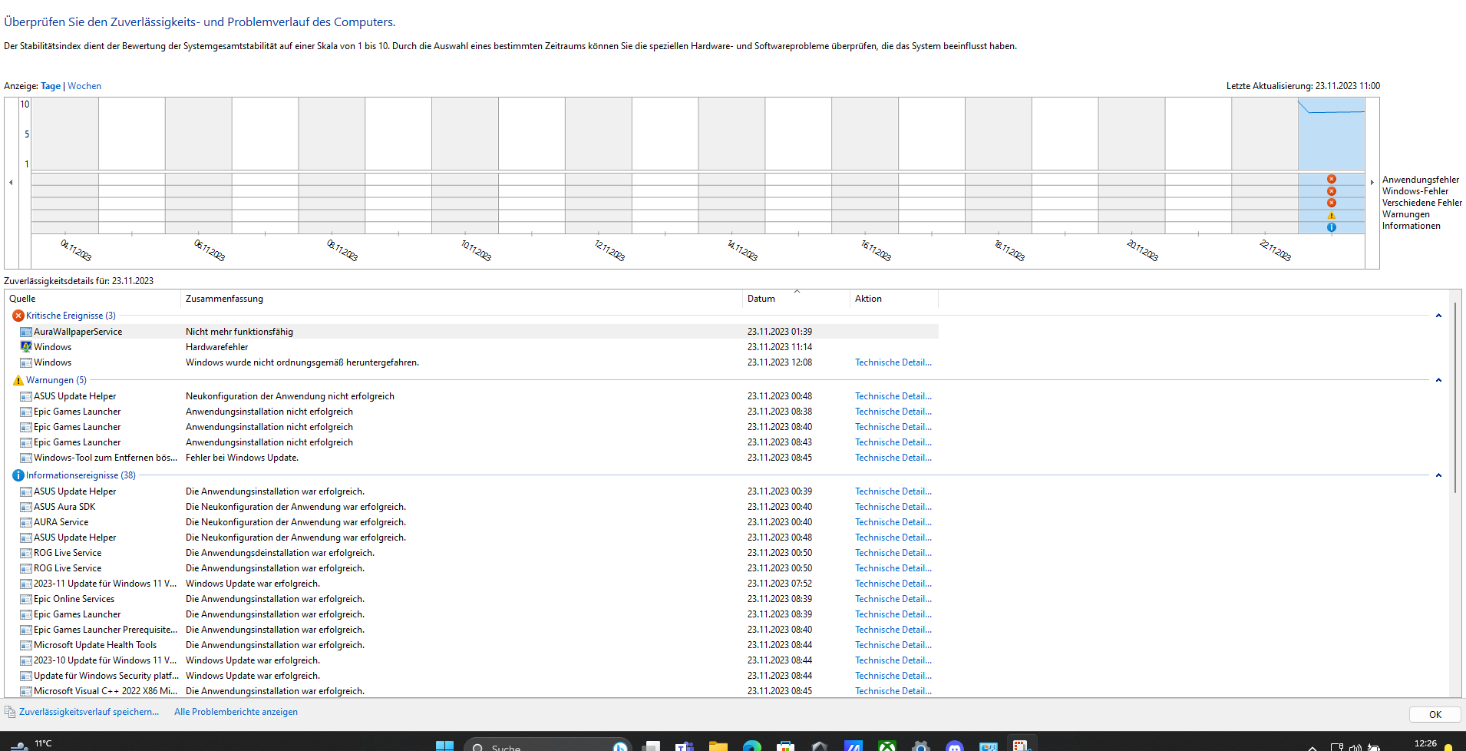Click Zuverlässigkeitsverlauf speichern link
The height and width of the screenshot is (751, 1466).
click(x=89, y=712)
